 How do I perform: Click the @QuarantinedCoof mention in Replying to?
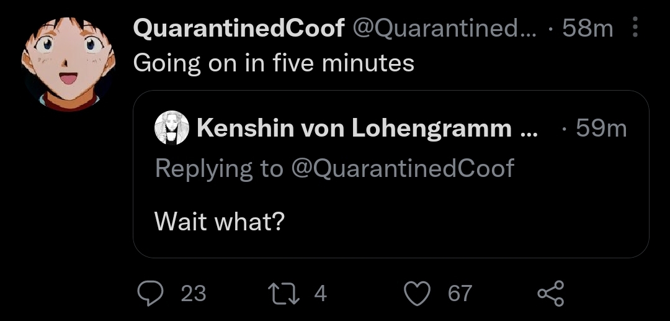point(403,168)
